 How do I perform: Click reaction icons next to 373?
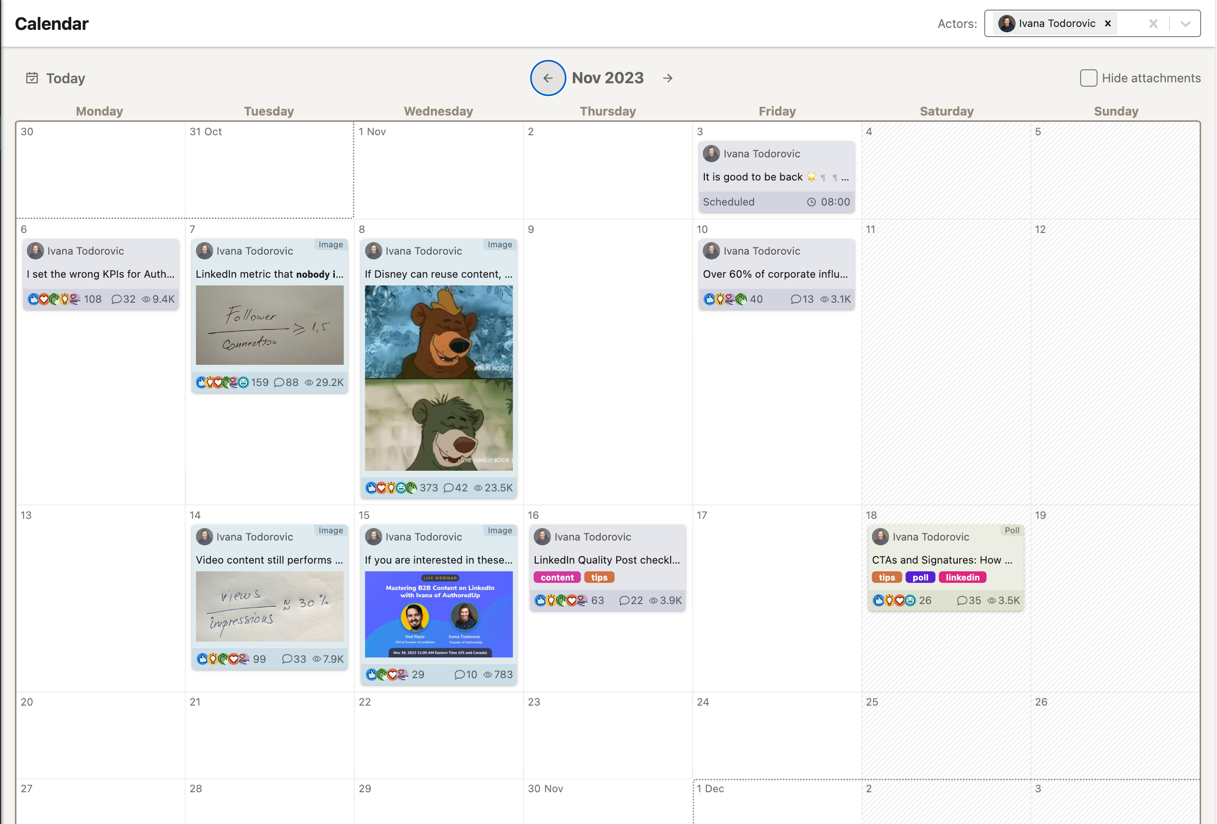tap(391, 488)
